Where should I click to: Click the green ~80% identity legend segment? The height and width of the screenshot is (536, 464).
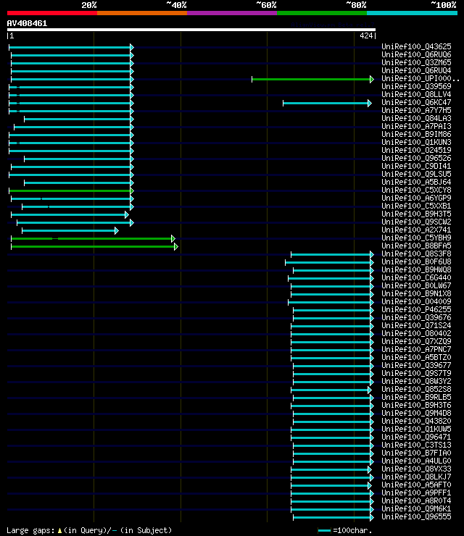(322, 13)
